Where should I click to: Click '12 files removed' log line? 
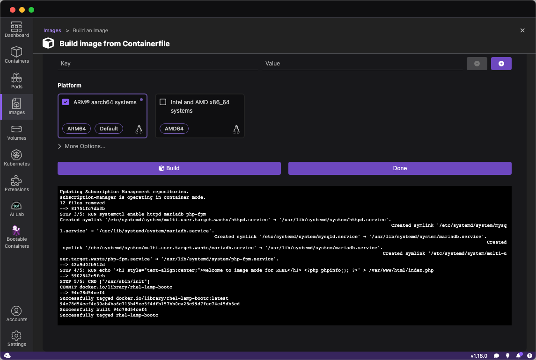pyautogui.click(x=82, y=203)
